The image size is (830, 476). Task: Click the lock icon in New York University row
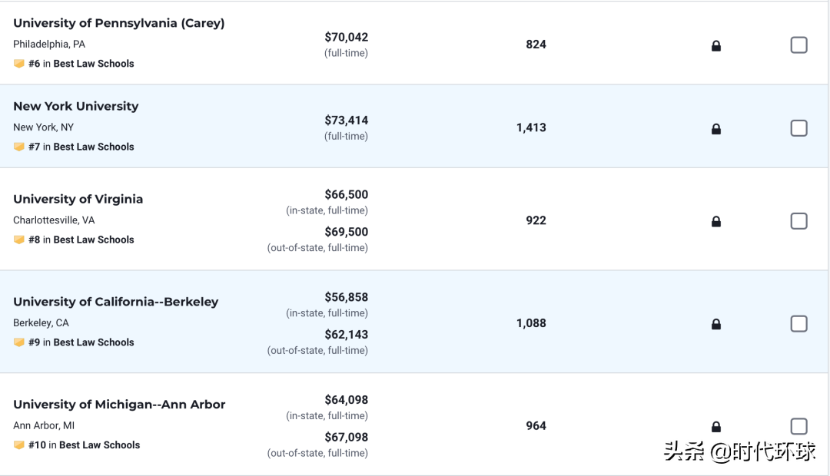pyautogui.click(x=716, y=129)
